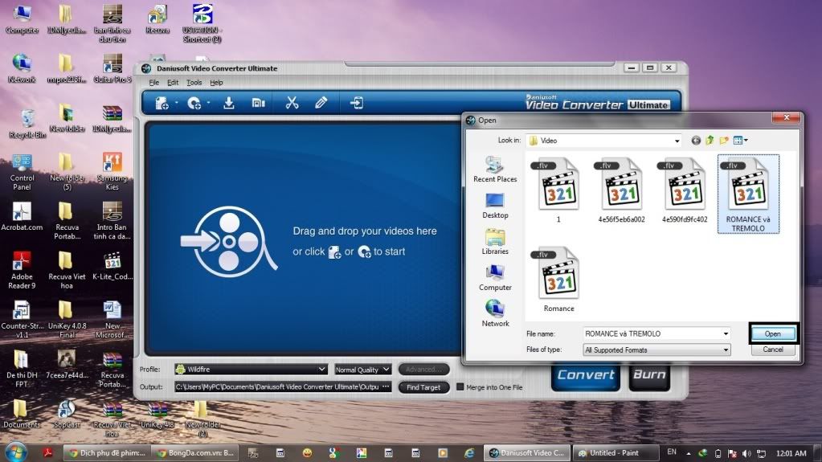
Task: Click add file icon in drop area
Action: tap(334, 252)
